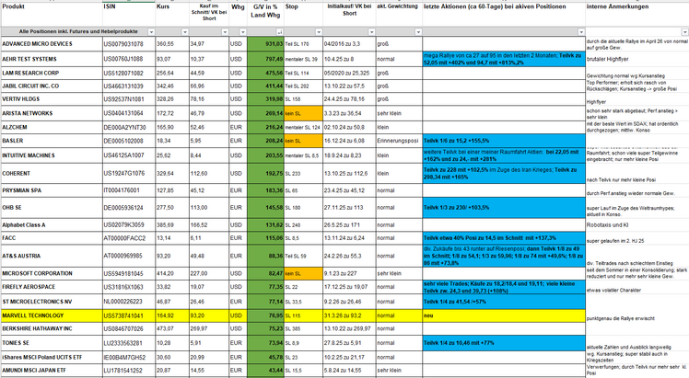Screen dimensions: 689x378
Task: Select the blue 'Teilvk 1/6 zu 15,2 +155,5%' cell
Action: point(504,141)
